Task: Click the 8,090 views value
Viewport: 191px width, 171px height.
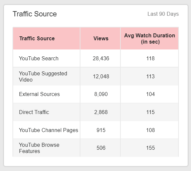Action: 101,94
